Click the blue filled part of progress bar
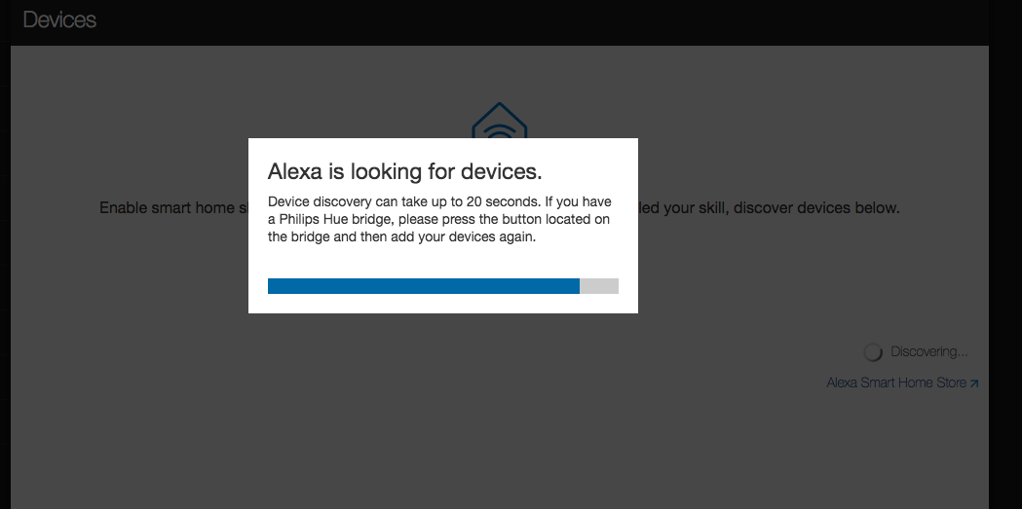This screenshot has width=1022, height=509. click(423, 286)
